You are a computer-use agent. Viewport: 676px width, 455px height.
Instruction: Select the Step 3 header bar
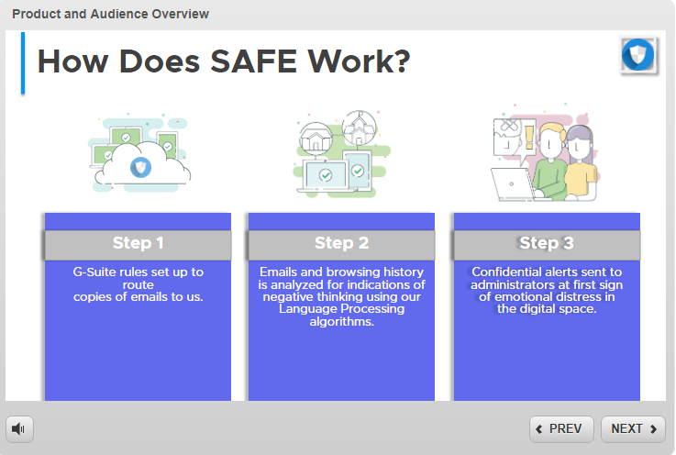(547, 244)
